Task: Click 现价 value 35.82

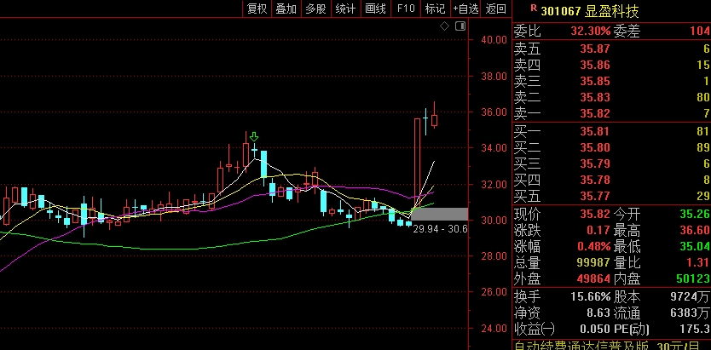Action: point(595,214)
